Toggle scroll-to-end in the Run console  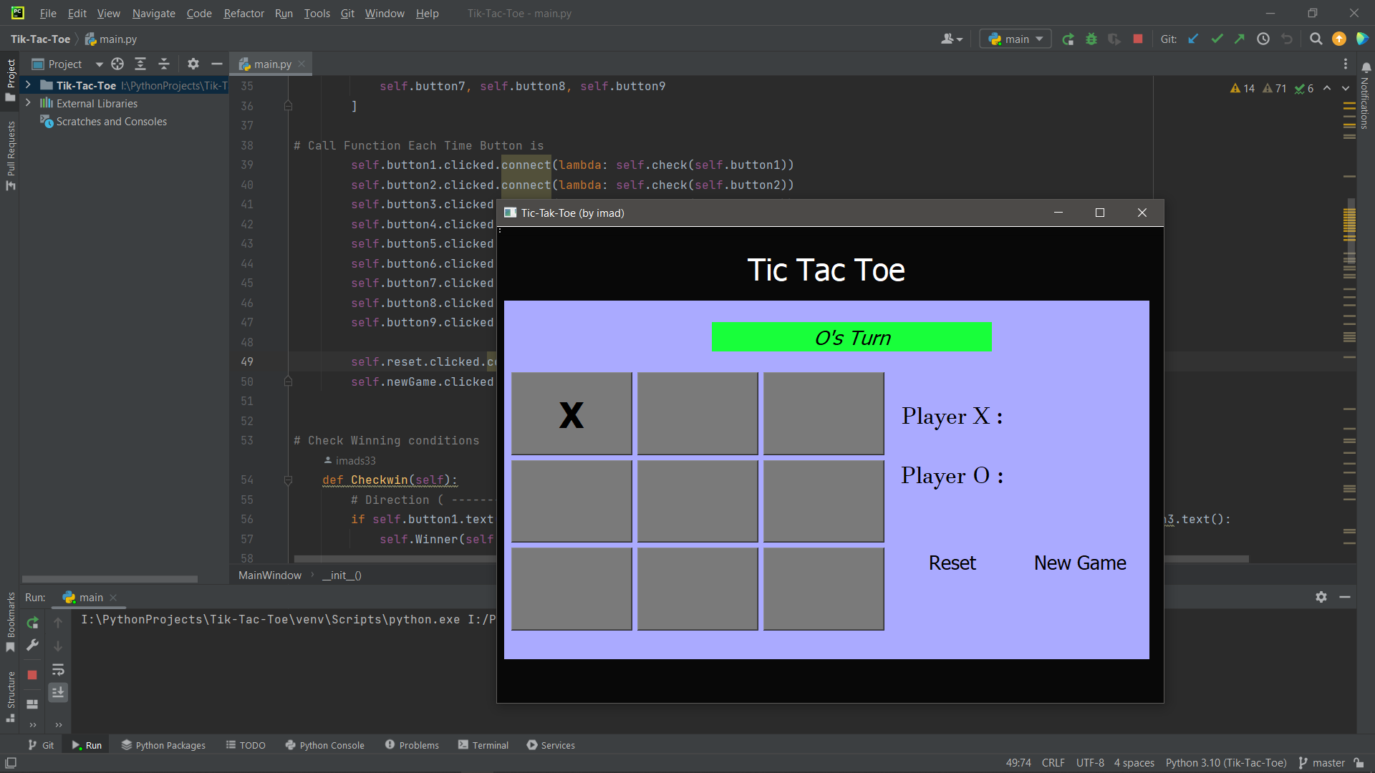point(58,692)
